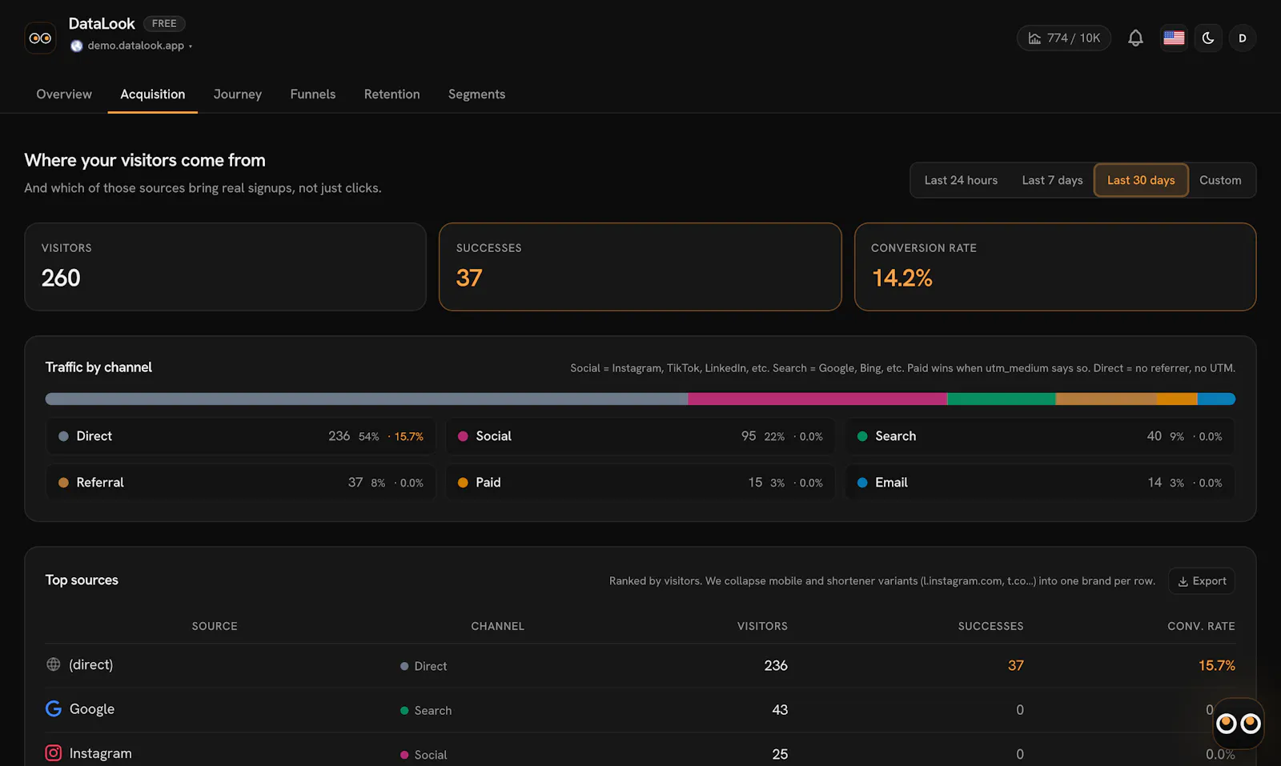The height and width of the screenshot is (766, 1281).
Task: Click the Conversion Rate 14.2% card
Action: (x=1055, y=267)
